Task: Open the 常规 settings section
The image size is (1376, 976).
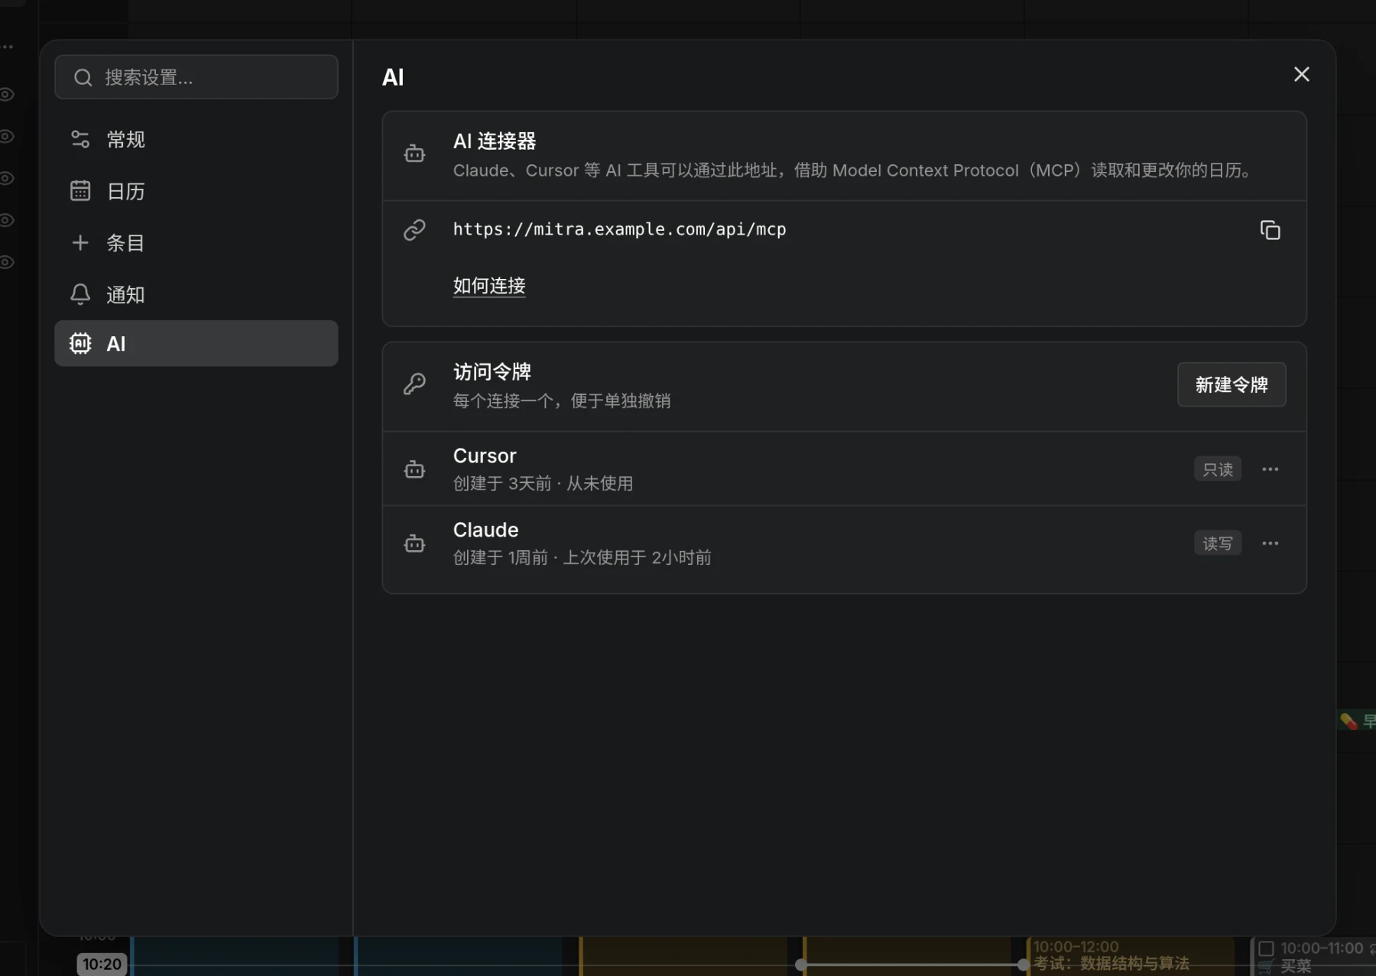Action: click(196, 139)
